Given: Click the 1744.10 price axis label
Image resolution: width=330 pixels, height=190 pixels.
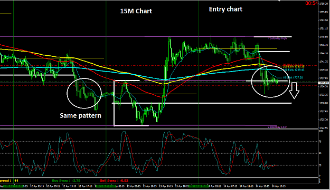Looking at the screenshot, I should (x=324, y=53).
